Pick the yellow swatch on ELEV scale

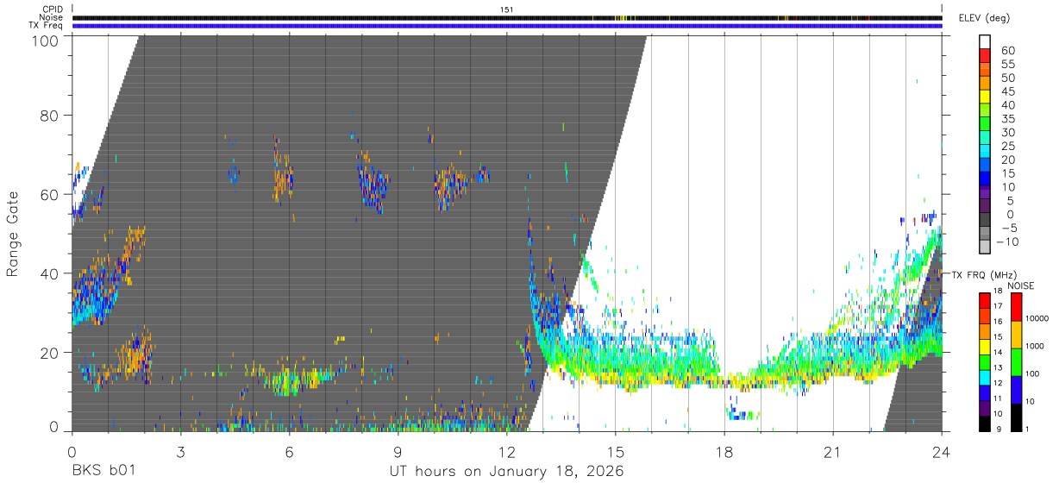pos(985,97)
